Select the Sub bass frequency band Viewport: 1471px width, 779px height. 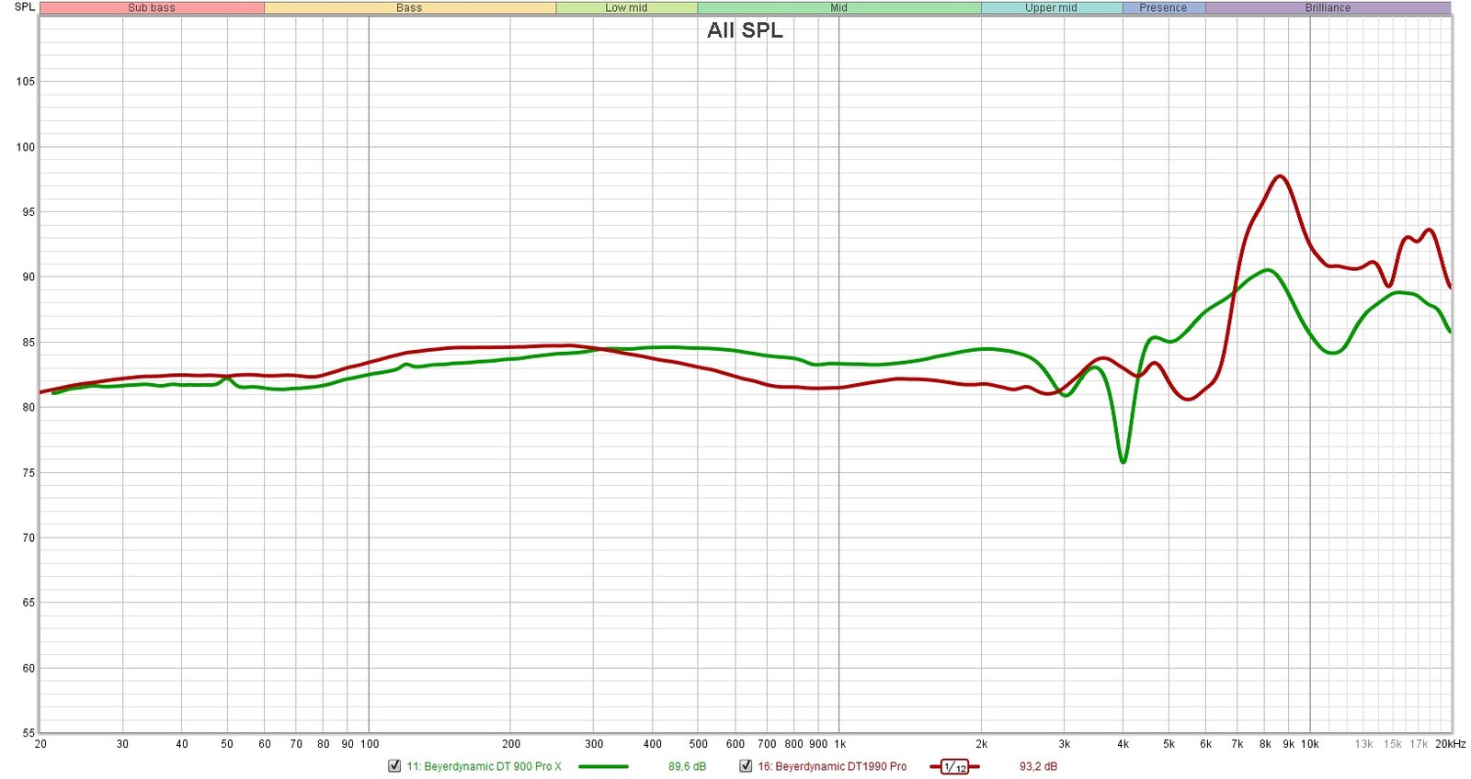[152, 7]
